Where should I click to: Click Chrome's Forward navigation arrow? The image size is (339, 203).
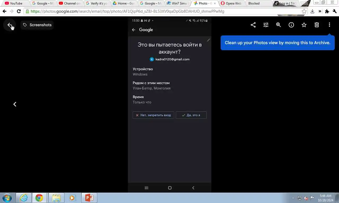pos(11,11)
